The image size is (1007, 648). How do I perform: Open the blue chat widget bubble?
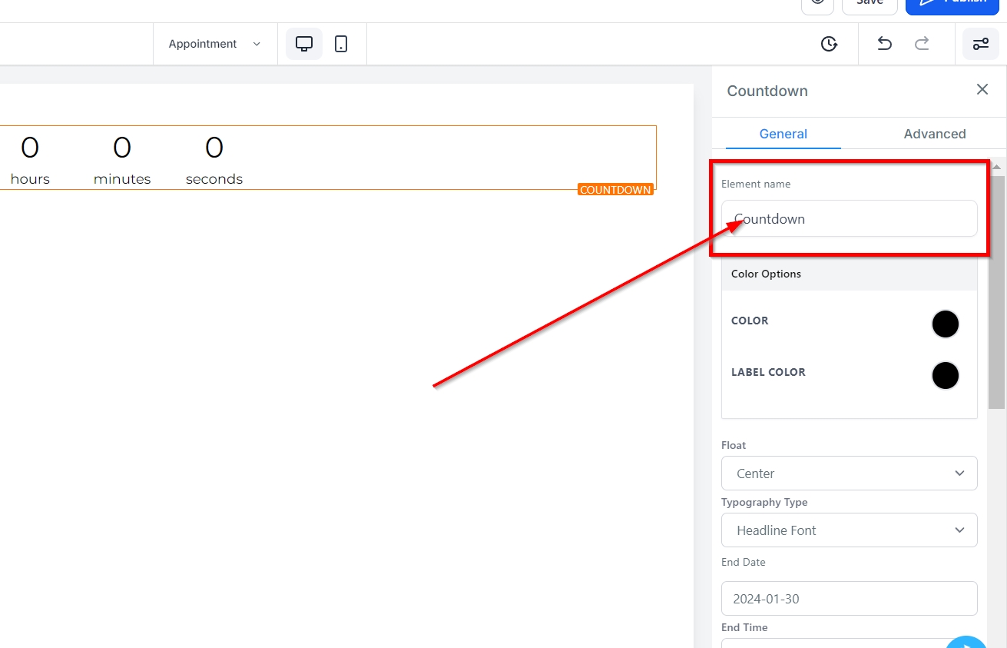coord(966,643)
